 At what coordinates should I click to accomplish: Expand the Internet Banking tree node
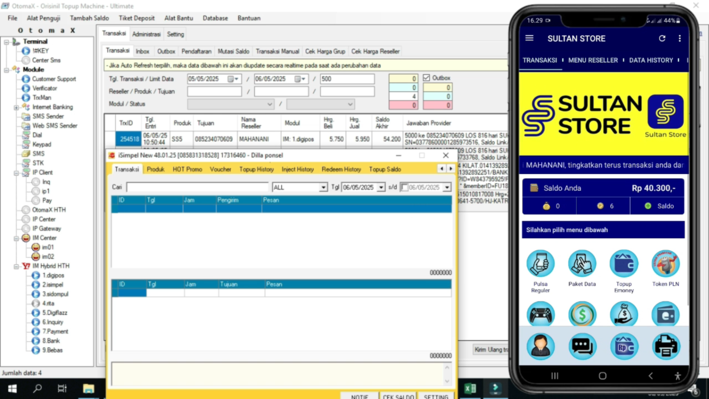click(x=16, y=108)
